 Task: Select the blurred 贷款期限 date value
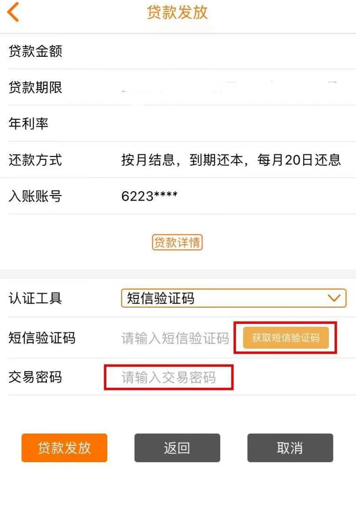coord(229,87)
